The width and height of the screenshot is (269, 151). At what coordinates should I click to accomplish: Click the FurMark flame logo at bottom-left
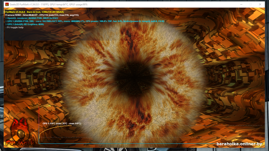click(20, 132)
